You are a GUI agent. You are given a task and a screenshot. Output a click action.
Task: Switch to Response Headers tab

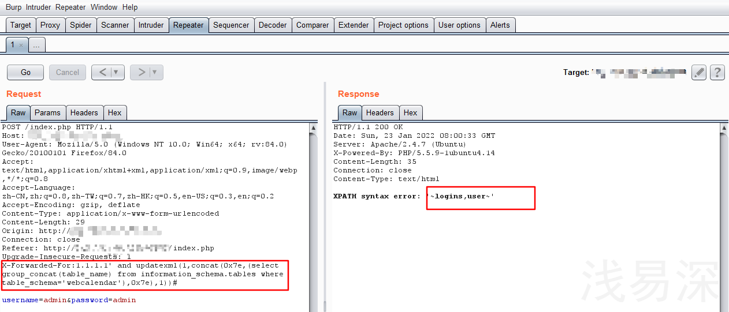coord(380,112)
